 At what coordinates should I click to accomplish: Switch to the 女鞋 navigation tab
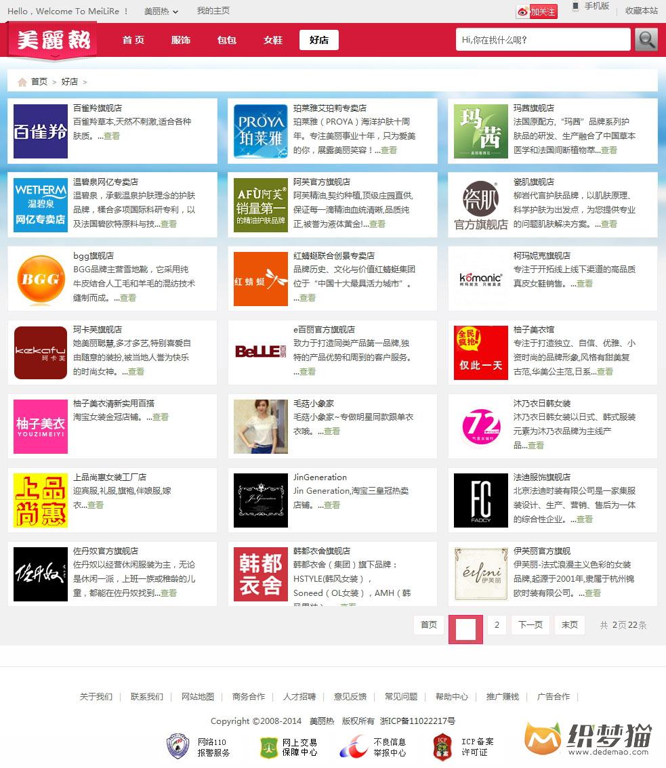tap(272, 40)
